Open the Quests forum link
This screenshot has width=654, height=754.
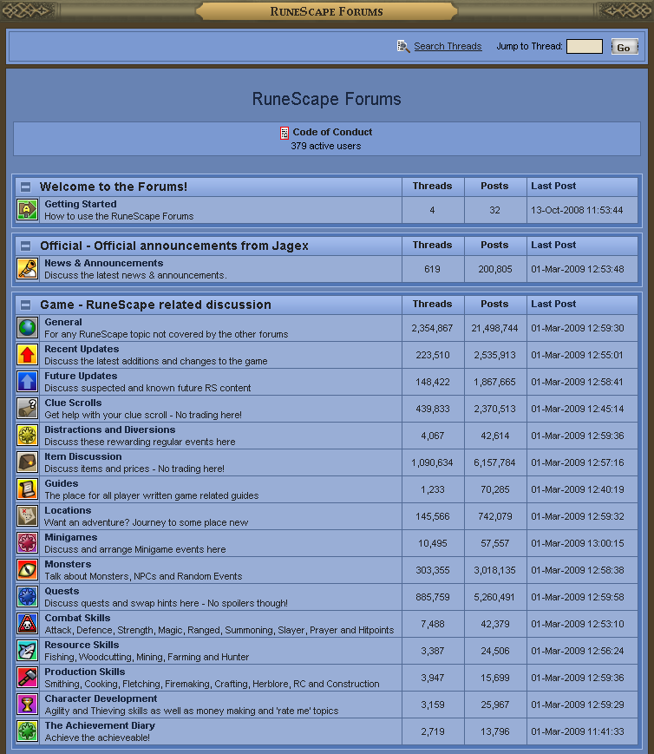[62, 592]
